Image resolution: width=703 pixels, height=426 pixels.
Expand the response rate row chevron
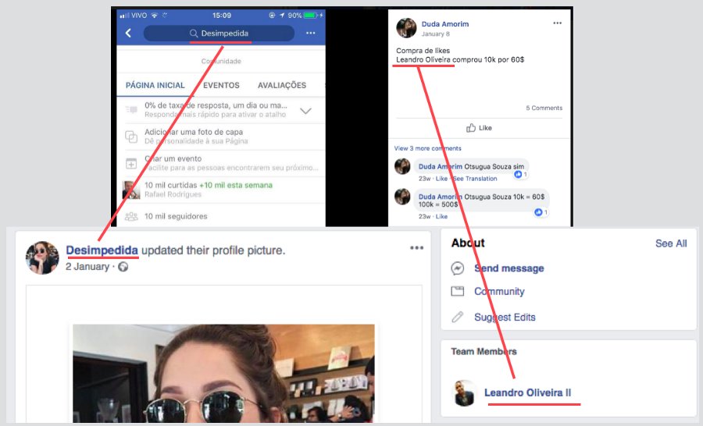(x=305, y=111)
